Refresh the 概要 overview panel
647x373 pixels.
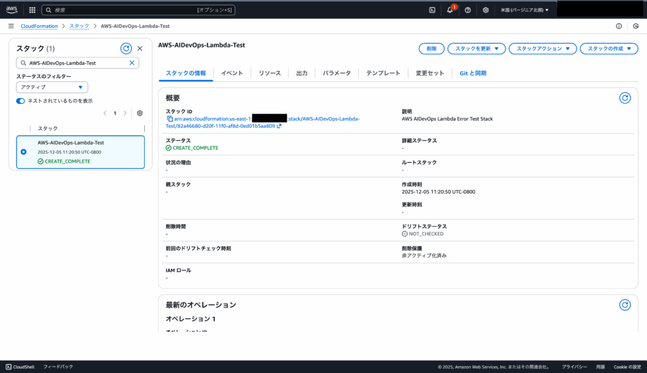click(x=624, y=98)
